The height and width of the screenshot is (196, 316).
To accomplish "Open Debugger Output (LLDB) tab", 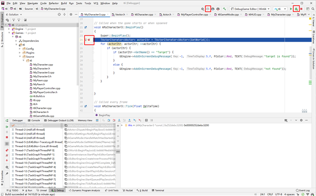I will tap(58, 120).
